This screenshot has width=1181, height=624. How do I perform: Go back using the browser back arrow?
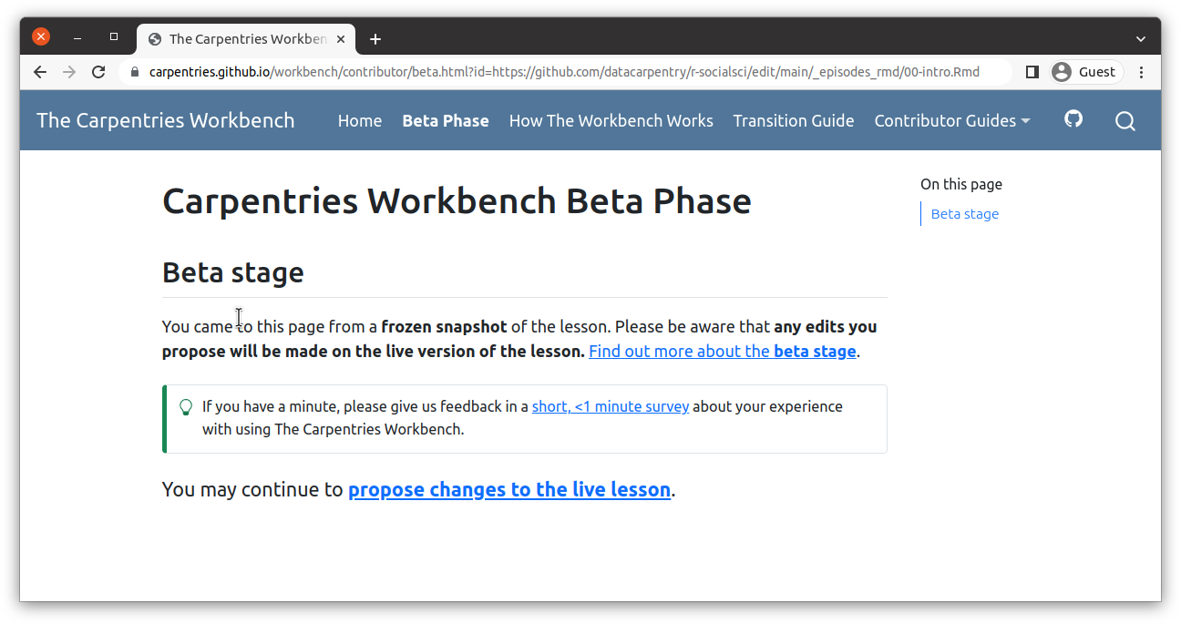tap(40, 72)
